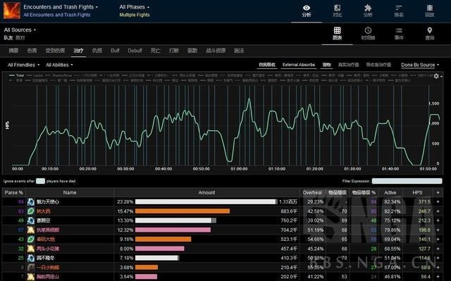Sort by the HPS column header
This screenshot has width=451, height=281.
click(417, 192)
